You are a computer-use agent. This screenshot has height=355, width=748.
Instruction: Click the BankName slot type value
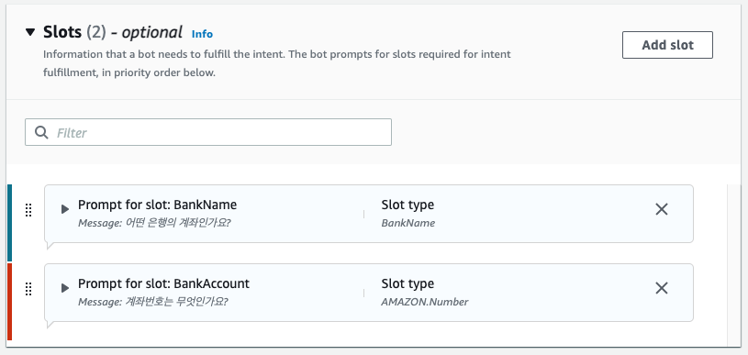pyautogui.click(x=407, y=223)
